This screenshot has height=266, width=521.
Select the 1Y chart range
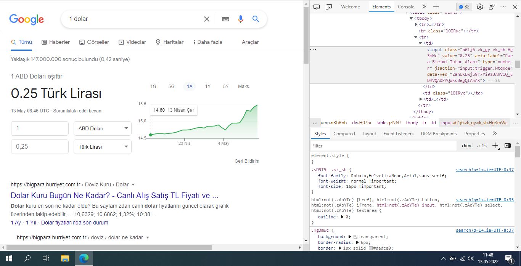click(x=208, y=87)
